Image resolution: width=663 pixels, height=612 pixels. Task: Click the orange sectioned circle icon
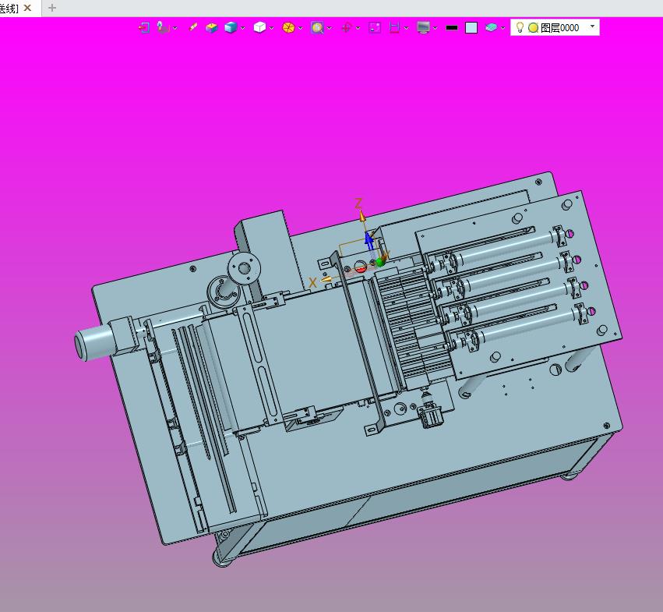pos(288,28)
